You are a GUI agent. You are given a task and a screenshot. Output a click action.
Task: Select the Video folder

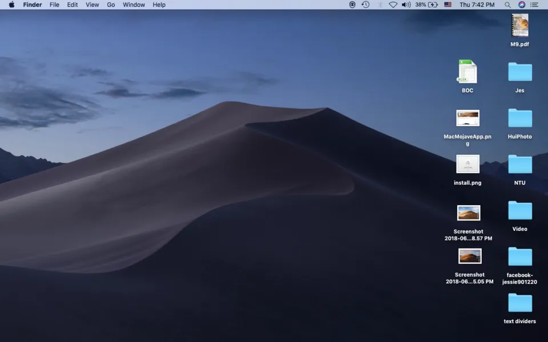coord(520,210)
